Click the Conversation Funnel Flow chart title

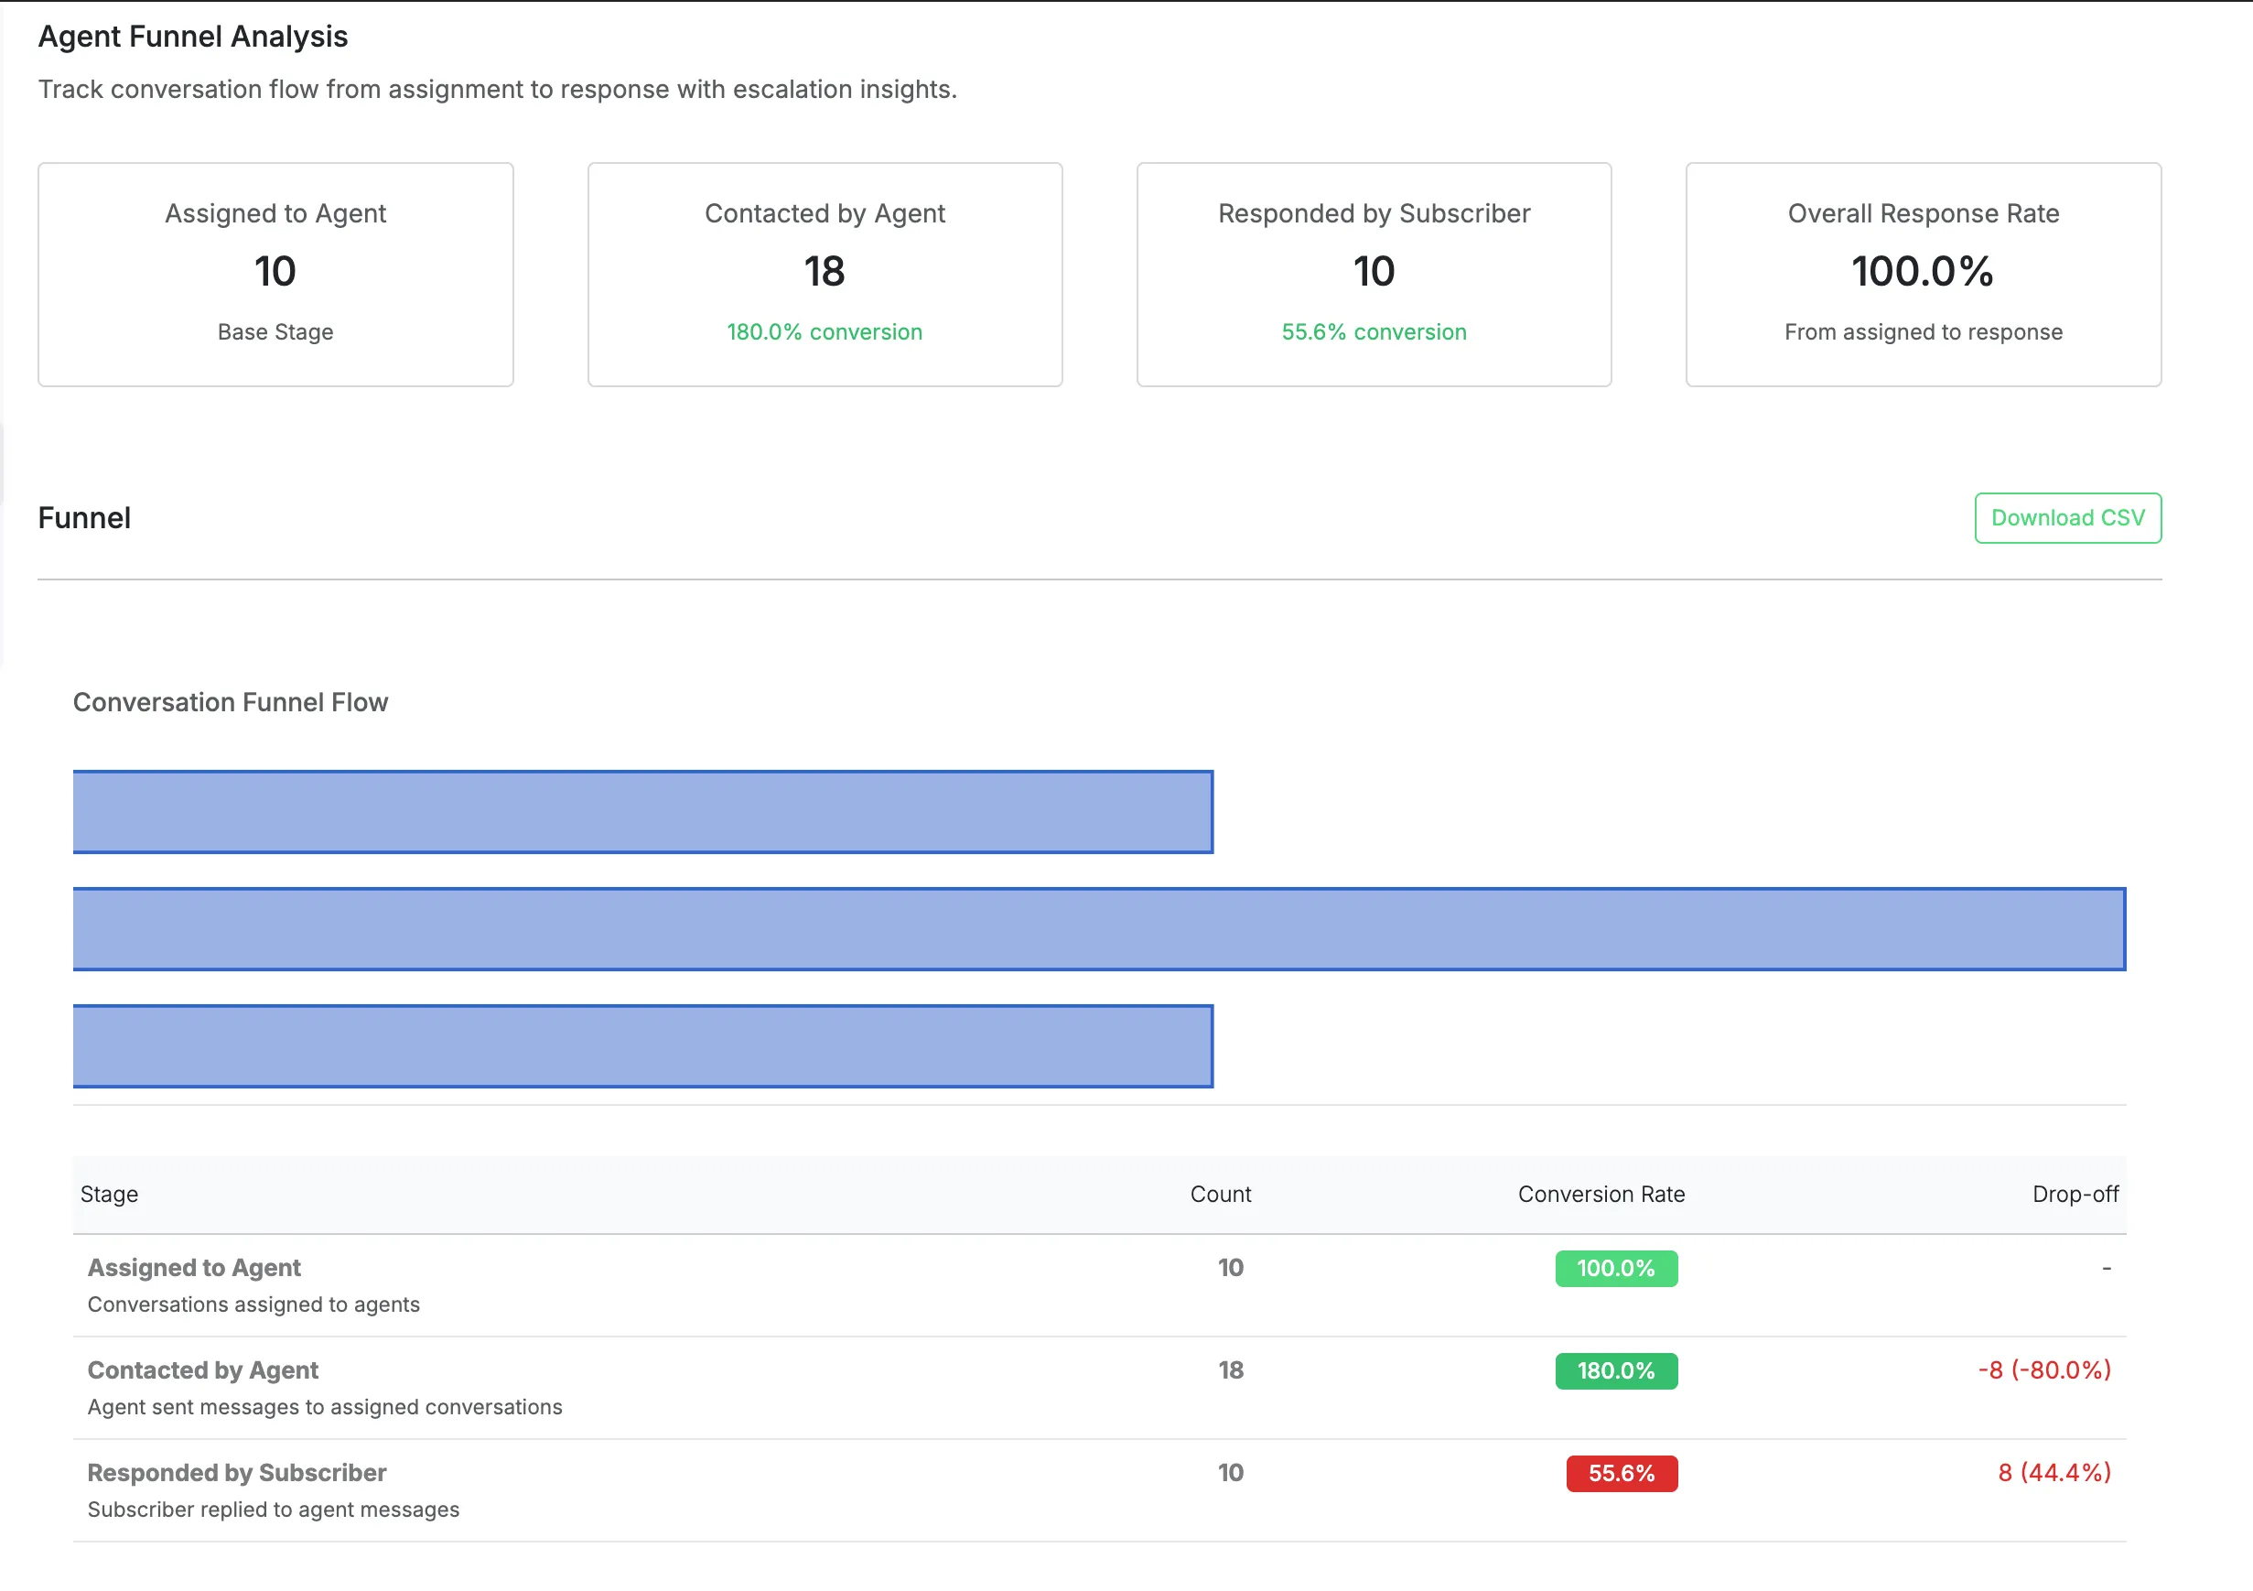(231, 702)
